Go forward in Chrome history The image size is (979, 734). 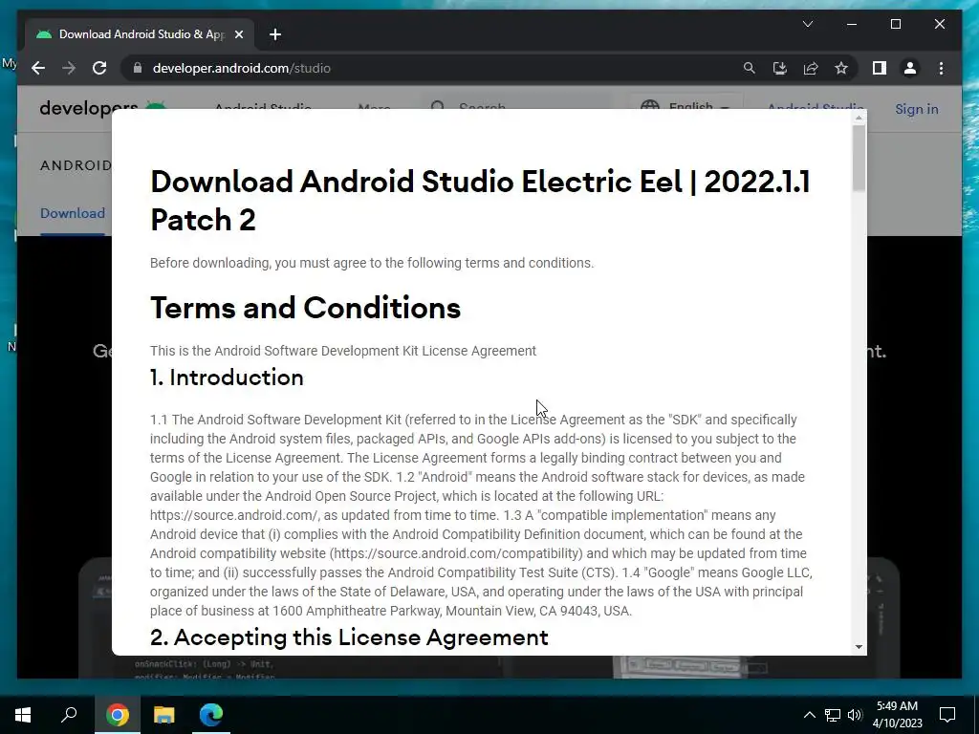(x=69, y=68)
